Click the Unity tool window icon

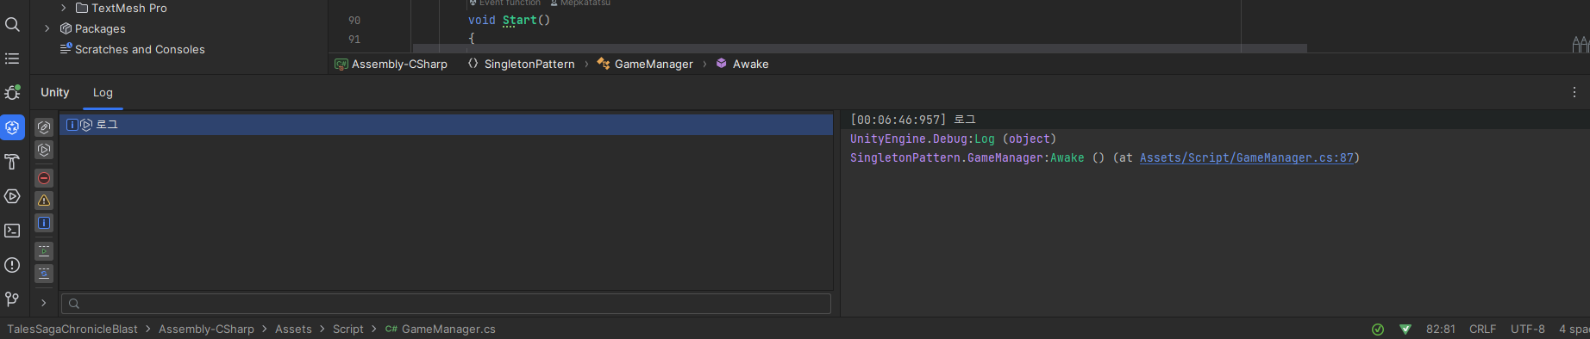12,127
